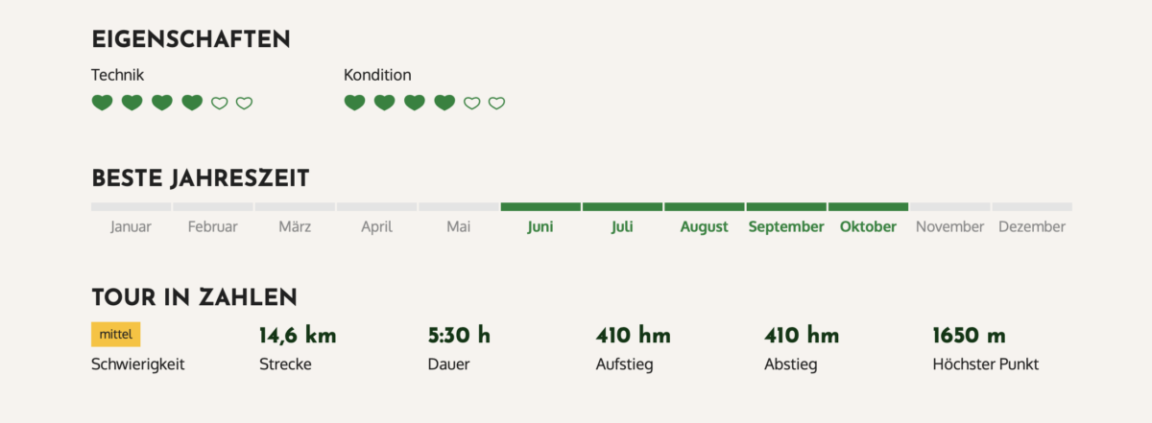Click the fifth outlined heart under Technik
Image resolution: width=1152 pixels, height=423 pixels.
tap(220, 103)
